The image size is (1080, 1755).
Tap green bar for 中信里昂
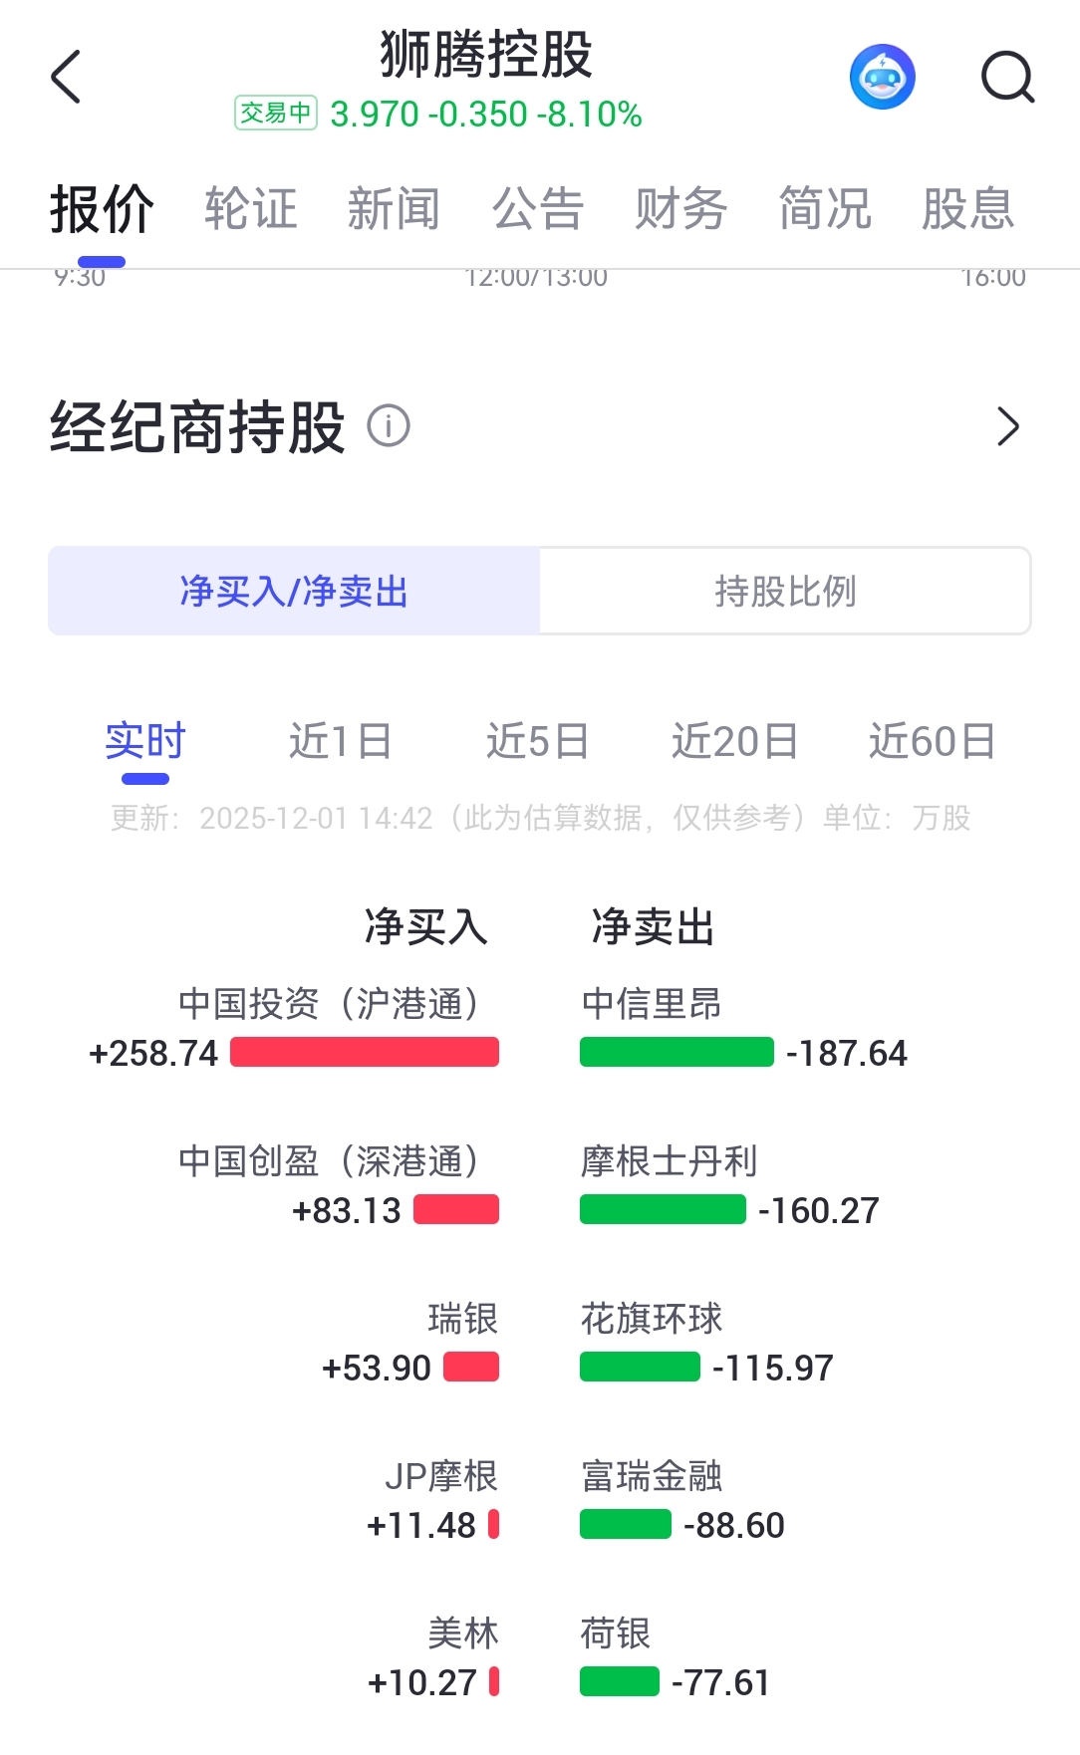point(676,1052)
